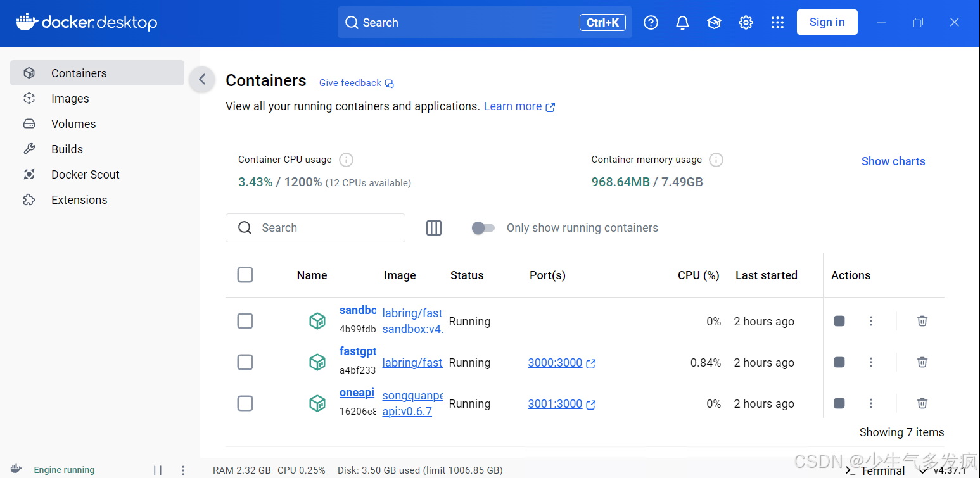Viewport: 980px width, 478px height.
Task: Stop the sandbox container
Action: click(x=839, y=321)
